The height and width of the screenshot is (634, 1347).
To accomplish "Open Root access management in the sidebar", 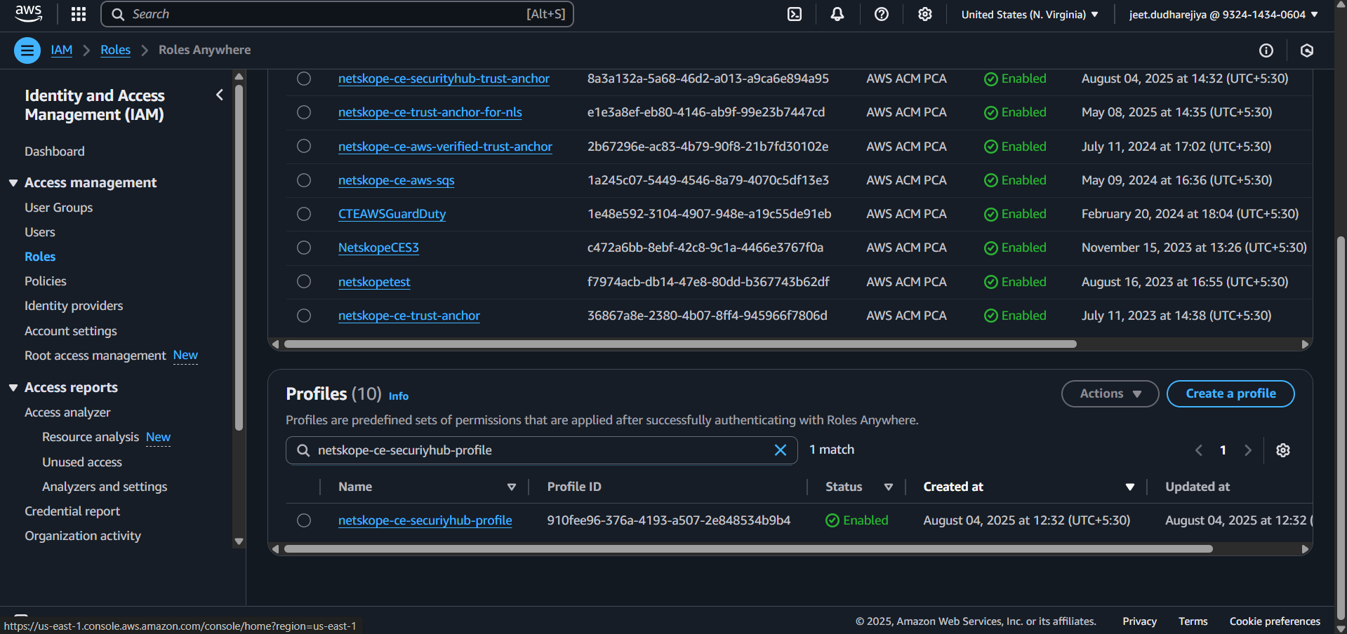I will 95,356.
